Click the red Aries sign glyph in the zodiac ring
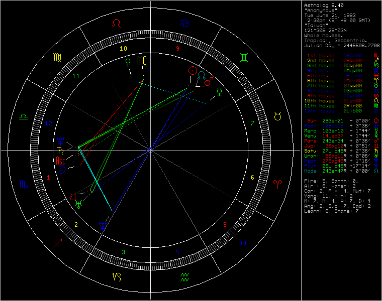Image resolution: width=382 pixels, height=301 pixels. (x=278, y=184)
